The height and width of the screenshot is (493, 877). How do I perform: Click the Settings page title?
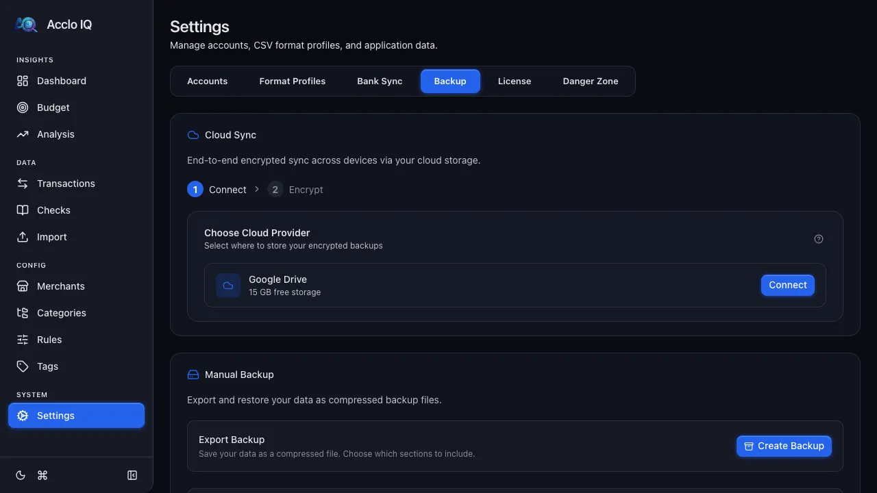[x=199, y=27]
